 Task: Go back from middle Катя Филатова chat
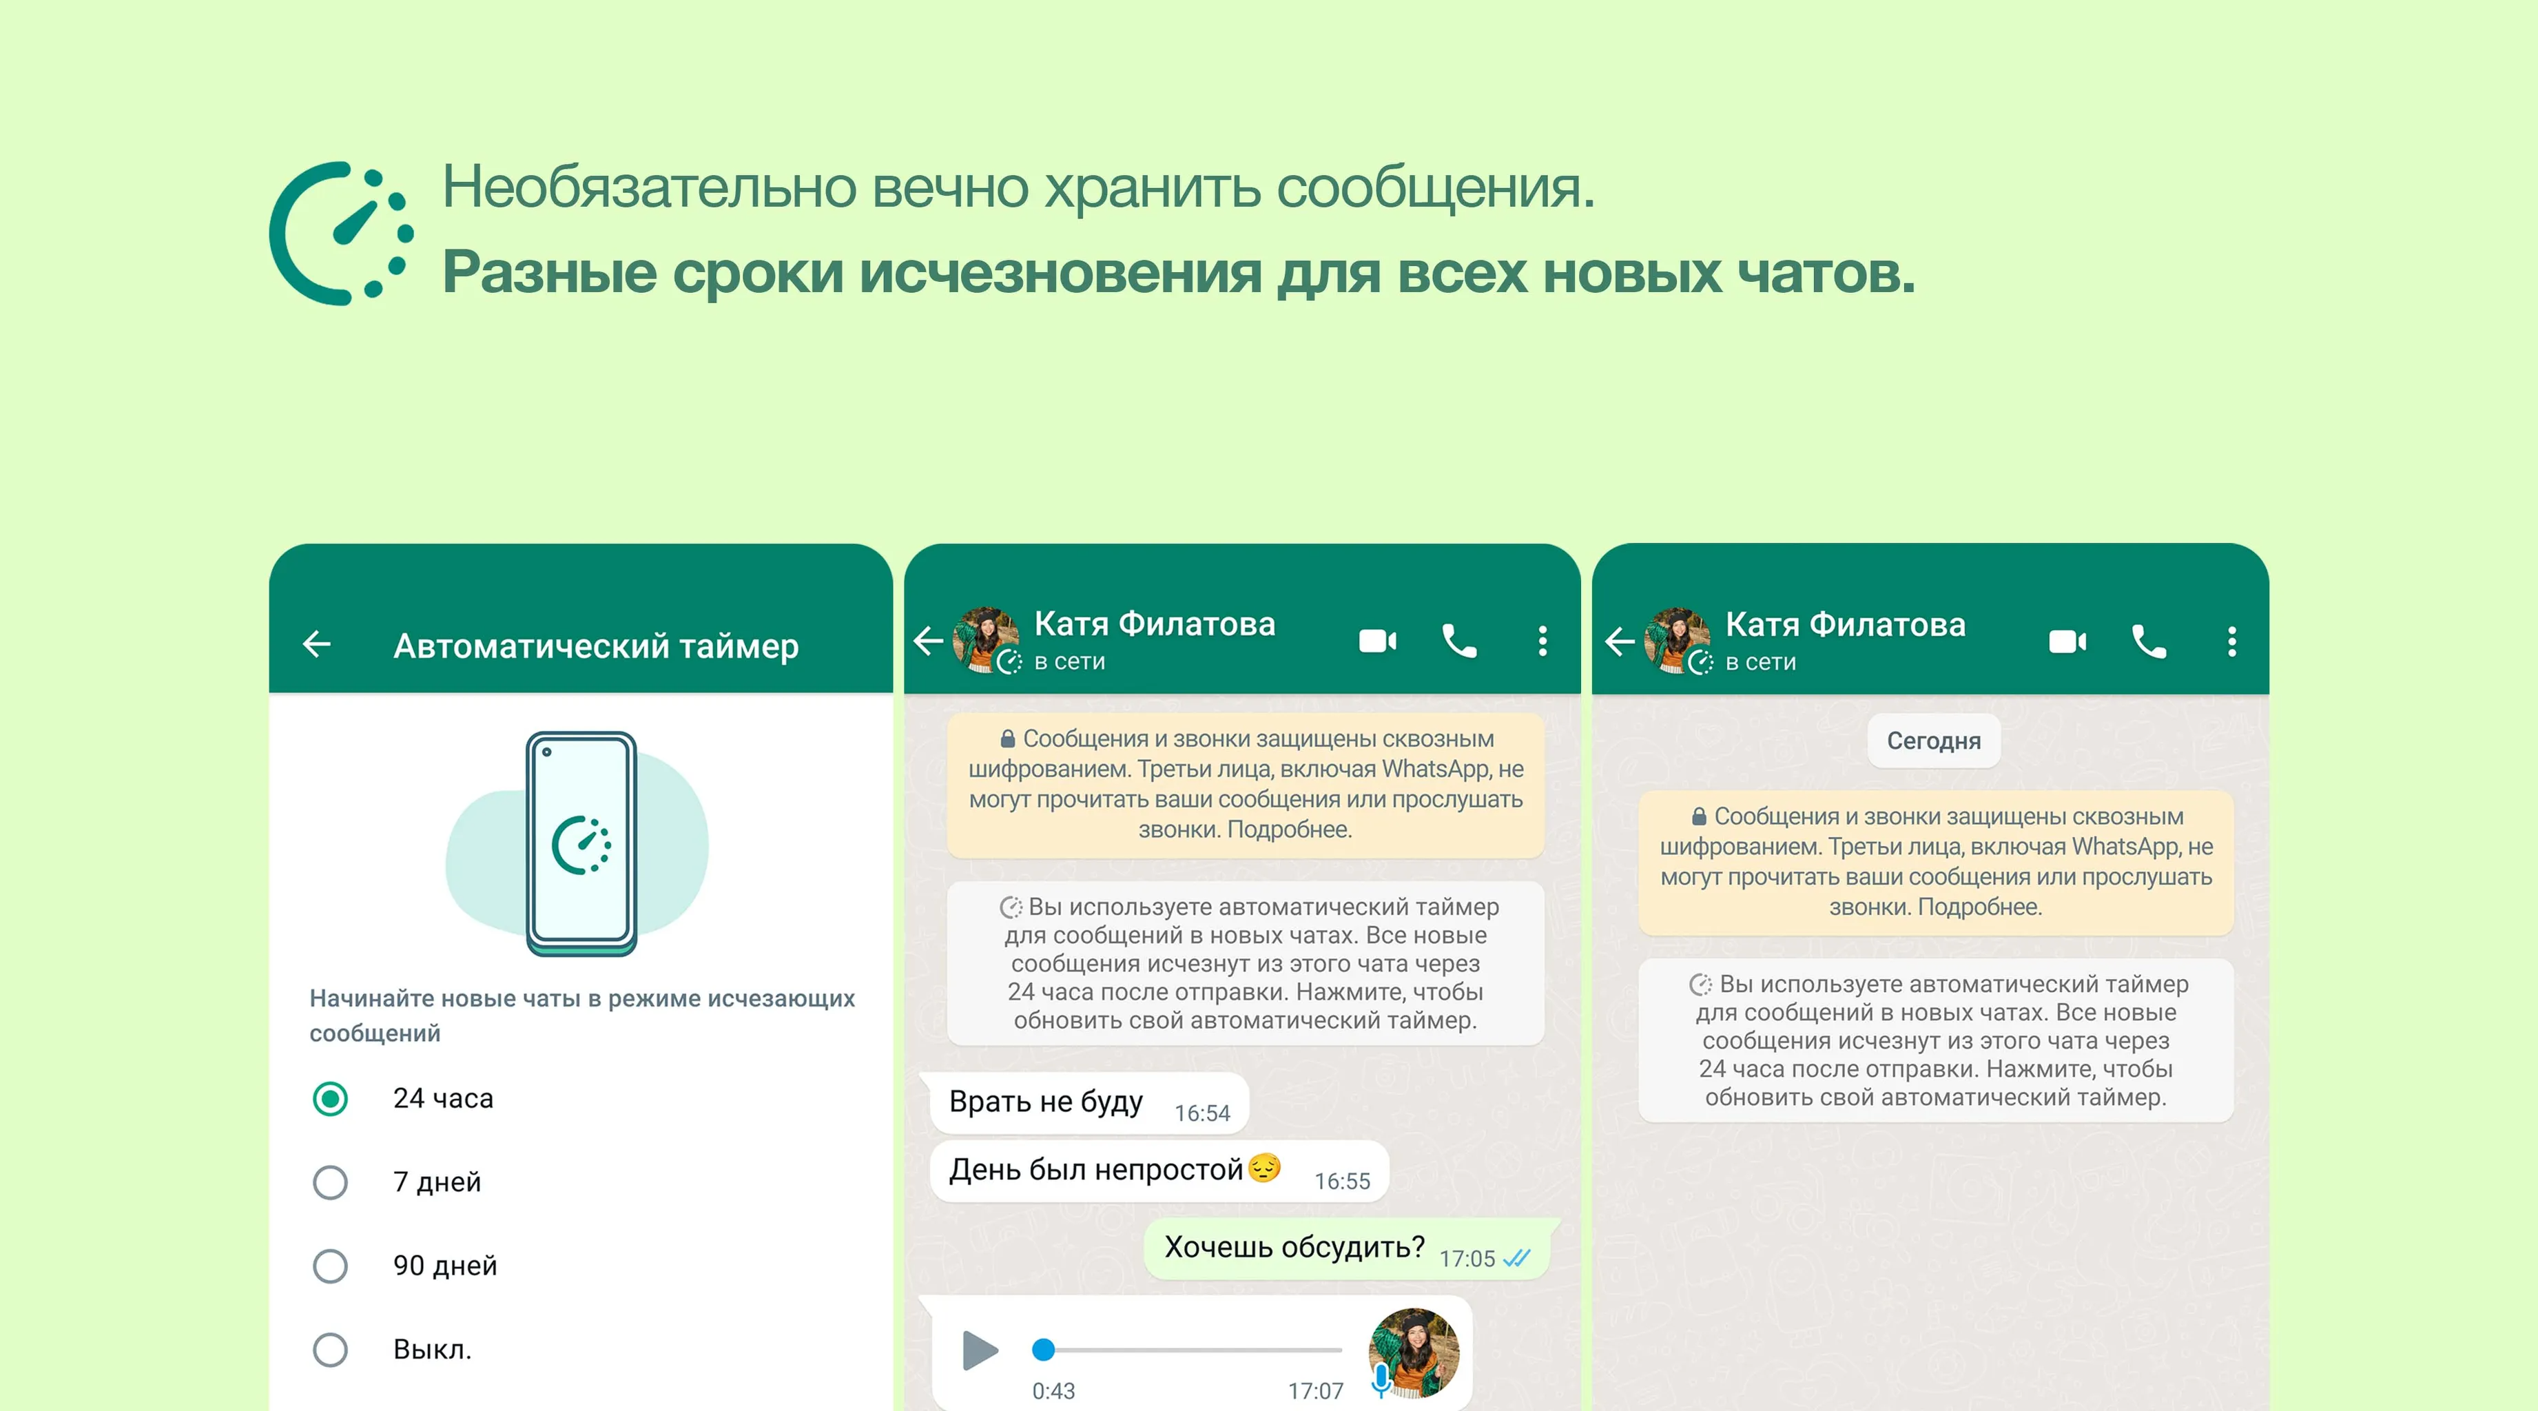(928, 641)
